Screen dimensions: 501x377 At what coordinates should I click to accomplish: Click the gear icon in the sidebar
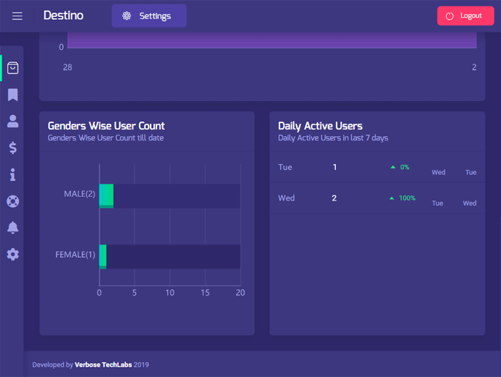tap(12, 254)
